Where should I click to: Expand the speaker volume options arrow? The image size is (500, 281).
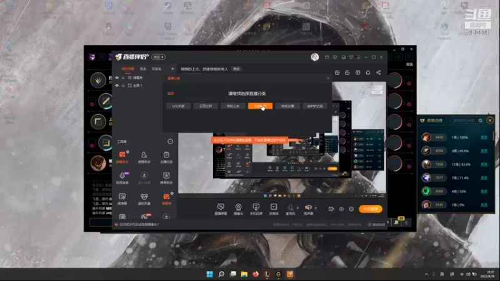(x=316, y=208)
